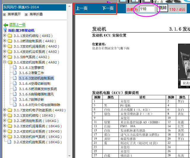The image size is (190, 158).
Task: Expand the 3.2.4发动机冷却系统 (18K4G) node
Action: 5,131
